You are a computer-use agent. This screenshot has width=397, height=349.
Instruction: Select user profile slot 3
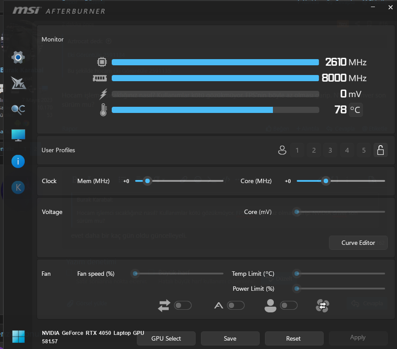[330, 150]
